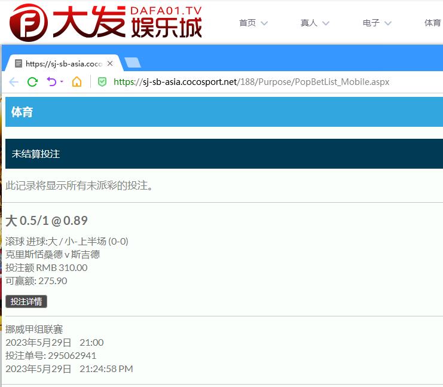This screenshot has height=387, width=443.
Task: Click the Dafa red circular logo
Action: [x=28, y=23]
